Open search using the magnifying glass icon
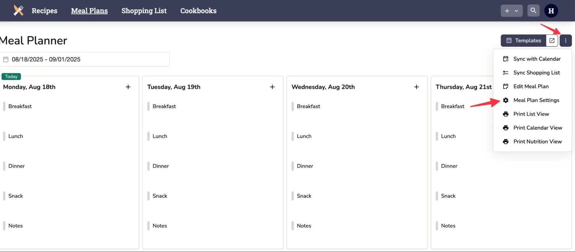The width and height of the screenshot is (575, 252). (533, 10)
